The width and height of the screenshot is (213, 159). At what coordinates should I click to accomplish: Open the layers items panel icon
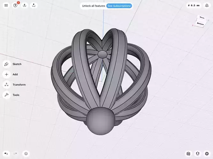[x=26, y=154]
